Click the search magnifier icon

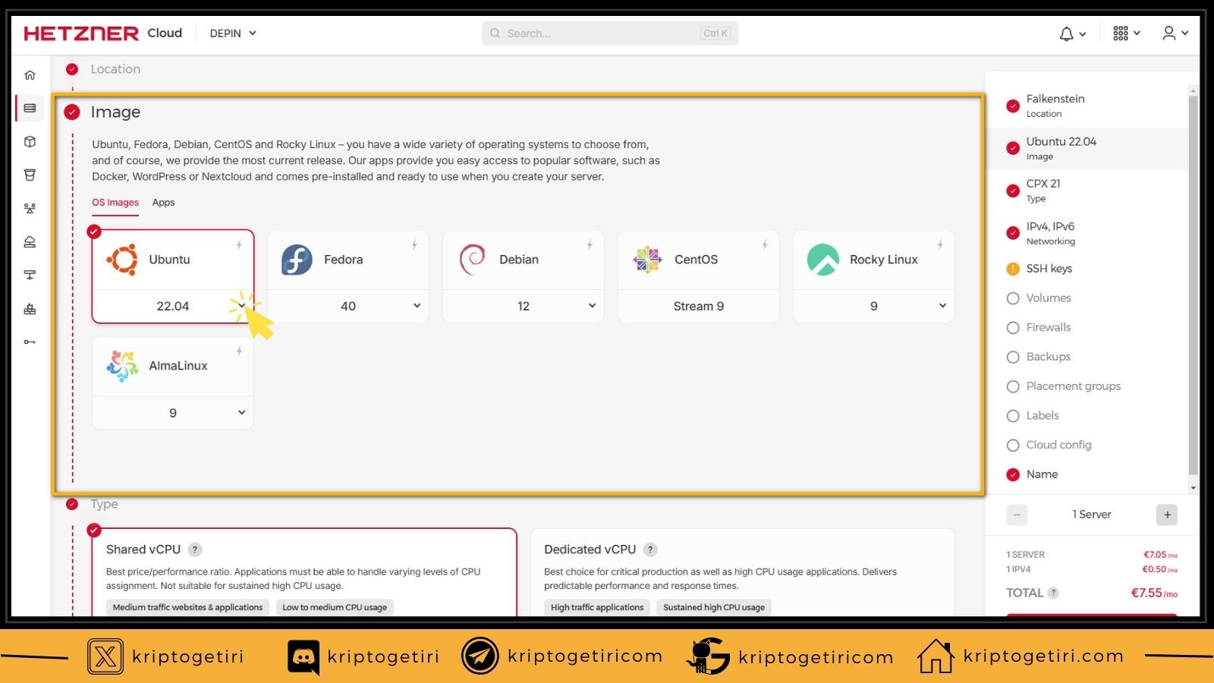pyautogui.click(x=495, y=33)
